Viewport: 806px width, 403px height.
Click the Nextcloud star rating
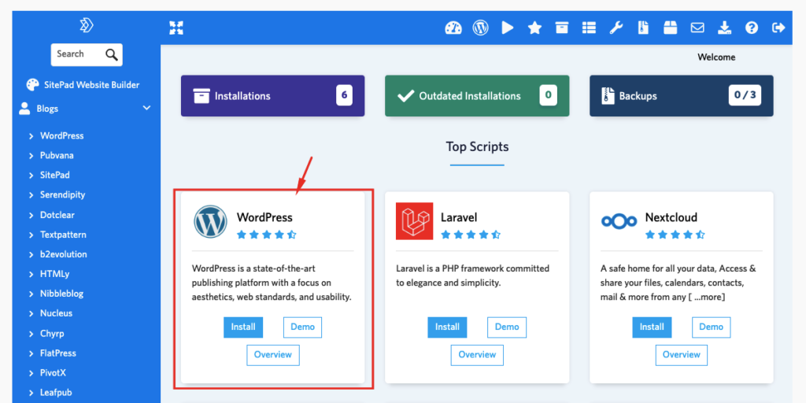675,235
